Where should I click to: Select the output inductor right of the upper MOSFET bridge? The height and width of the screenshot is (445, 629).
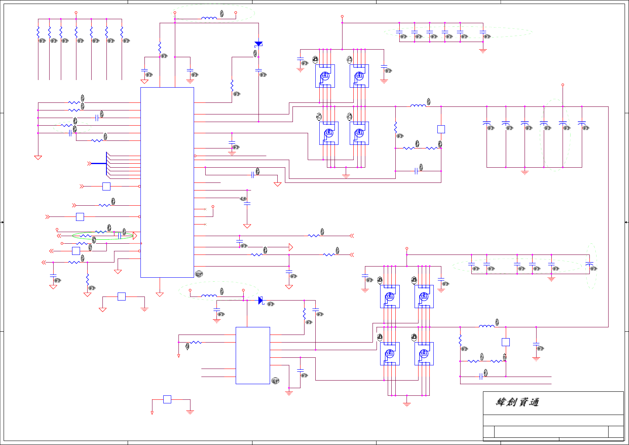point(418,106)
